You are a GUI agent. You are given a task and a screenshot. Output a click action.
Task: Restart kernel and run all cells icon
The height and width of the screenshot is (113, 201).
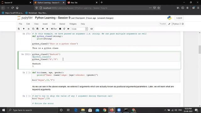(68, 29)
